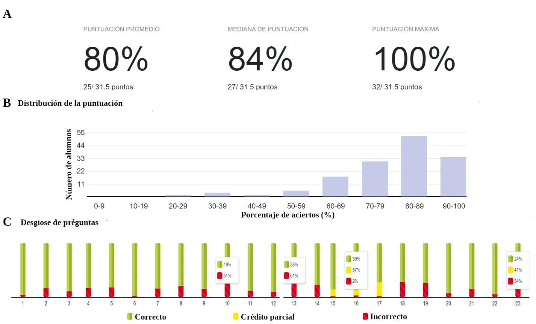Click the '10-19' axis label
This screenshot has width=536, height=324.
pos(139,206)
